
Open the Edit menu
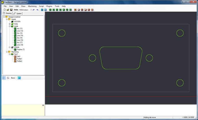17,6
